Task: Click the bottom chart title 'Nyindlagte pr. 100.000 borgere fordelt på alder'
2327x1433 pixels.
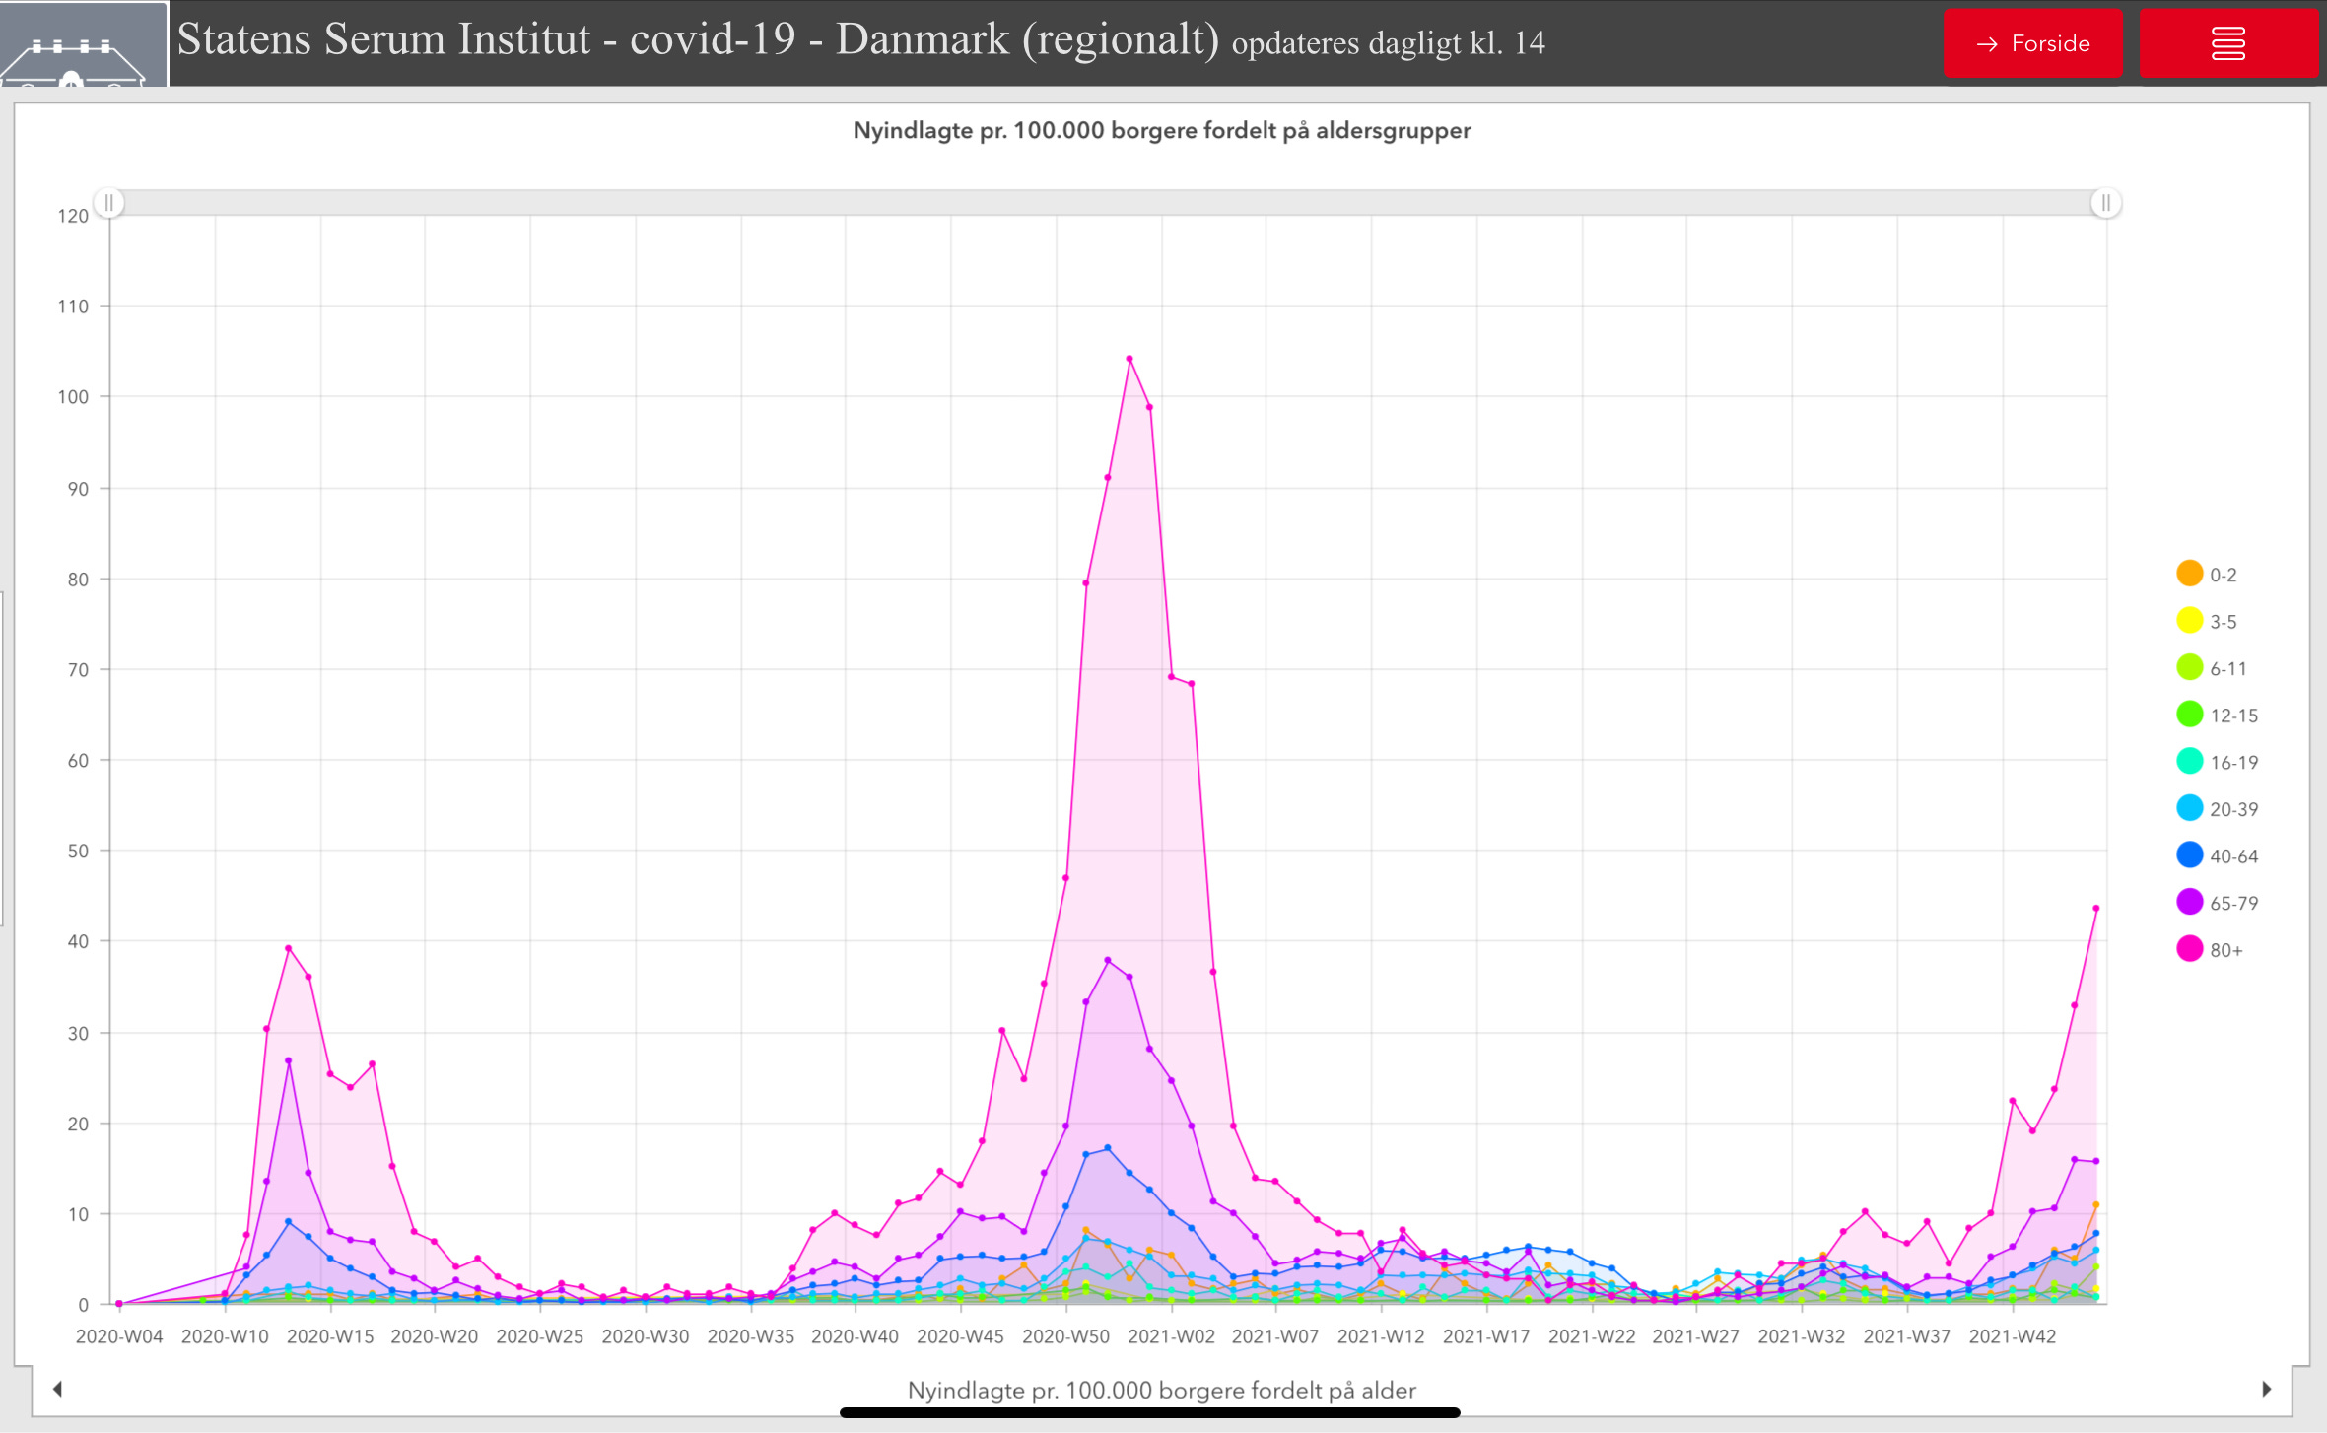Action: (x=1161, y=1390)
